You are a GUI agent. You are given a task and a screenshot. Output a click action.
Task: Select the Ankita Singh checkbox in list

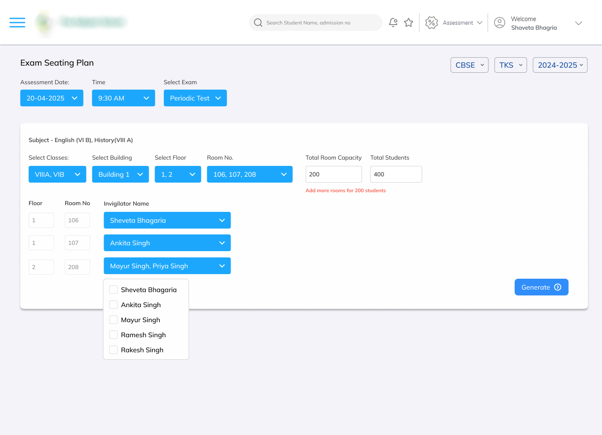113,305
